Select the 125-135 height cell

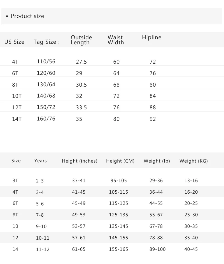click(118, 215)
